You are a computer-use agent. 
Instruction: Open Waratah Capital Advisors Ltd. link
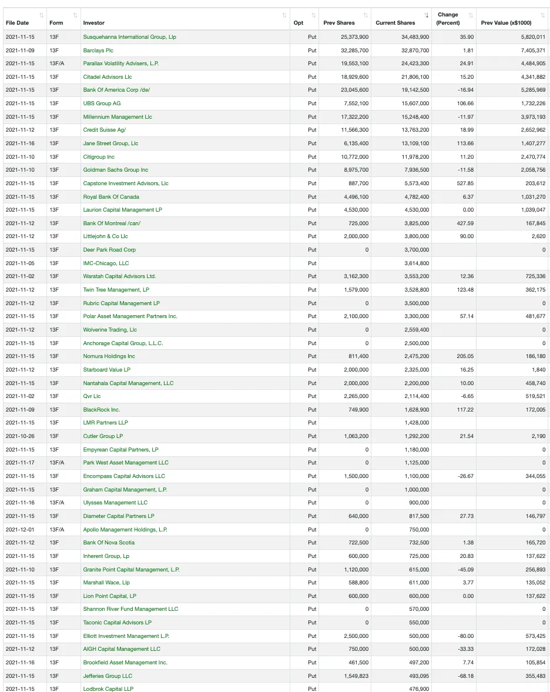[x=119, y=277]
